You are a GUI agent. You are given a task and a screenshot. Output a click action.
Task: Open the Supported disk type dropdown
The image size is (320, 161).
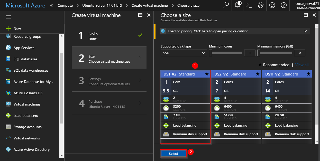184,53
